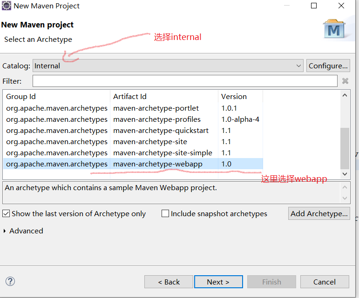Click the Help question mark icon
359x298 pixels.
(x=10, y=281)
